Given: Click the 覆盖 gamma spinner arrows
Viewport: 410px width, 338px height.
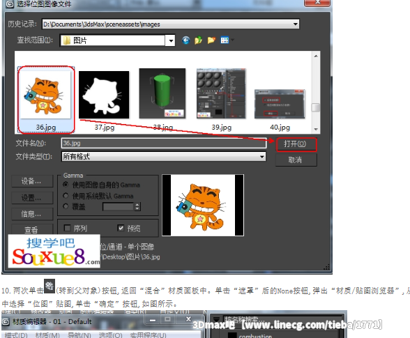Looking at the screenshot, I should [x=137, y=207].
